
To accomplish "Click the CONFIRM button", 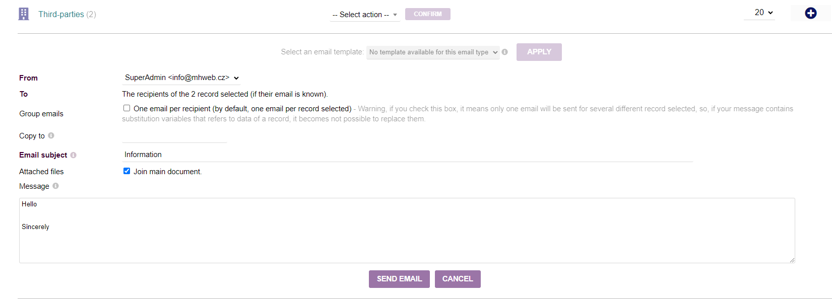I will [428, 14].
